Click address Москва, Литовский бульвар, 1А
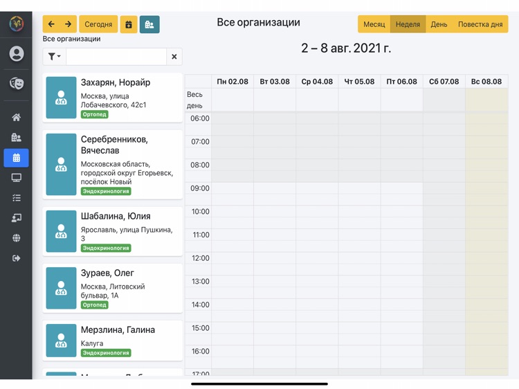The image size is (519, 389). coord(113,291)
